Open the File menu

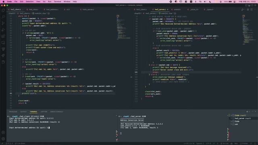(16, 2)
